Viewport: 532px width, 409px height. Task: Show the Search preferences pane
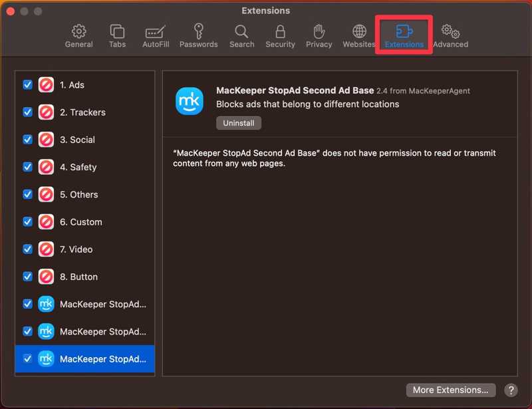(x=241, y=36)
